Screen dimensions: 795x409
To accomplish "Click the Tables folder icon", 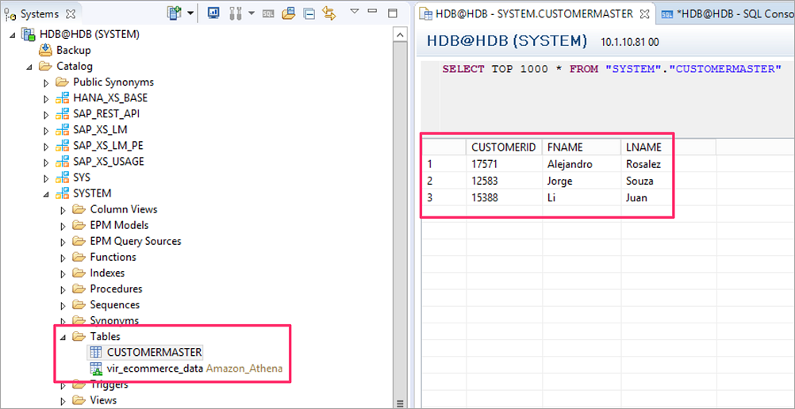I will point(79,337).
